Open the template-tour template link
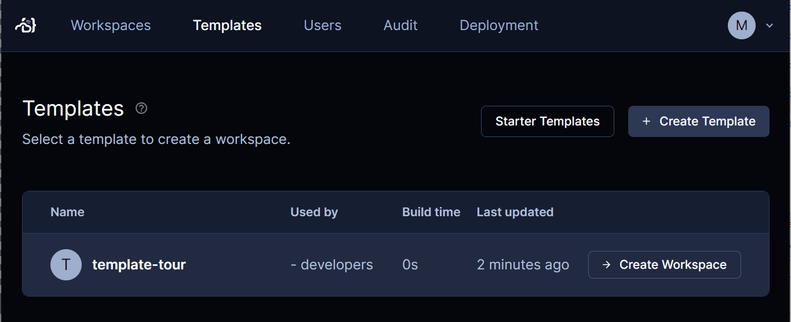This screenshot has width=791, height=322. [139, 265]
